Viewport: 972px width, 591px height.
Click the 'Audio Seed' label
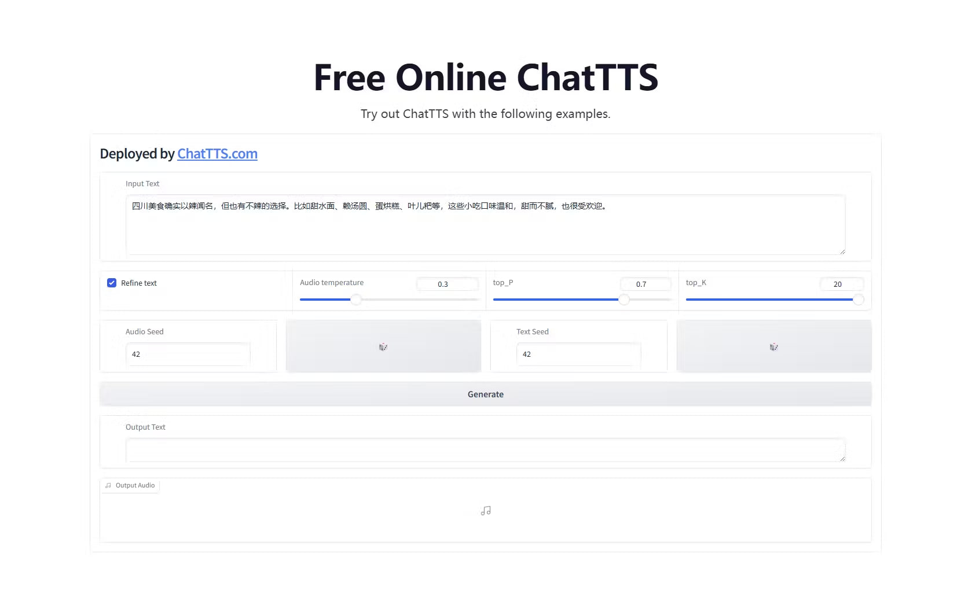coord(145,331)
